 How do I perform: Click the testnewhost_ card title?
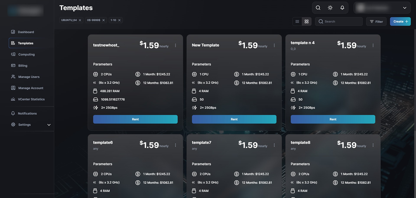pyautogui.click(x=106, y=45)
